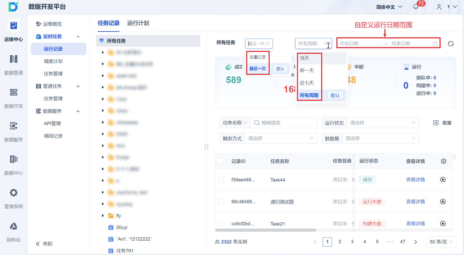Viewport: 464px width, 255px height.
Task: Open 调用记录 menu item
Action: tap(53, 136)
